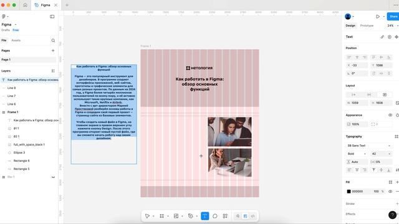Toggle layer visibility eye in Appearance
399x224 pixels.
point(390,115)
